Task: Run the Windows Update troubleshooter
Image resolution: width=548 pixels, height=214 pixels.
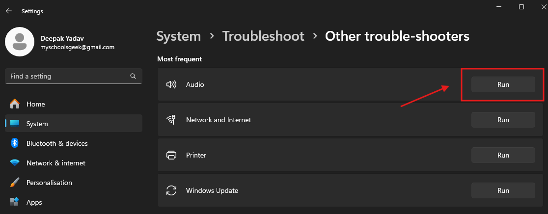Action: coord(503,190)
